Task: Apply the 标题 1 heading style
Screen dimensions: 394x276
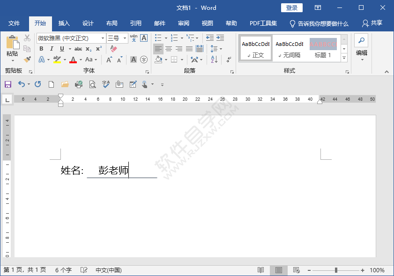Action: click(323, 48)
